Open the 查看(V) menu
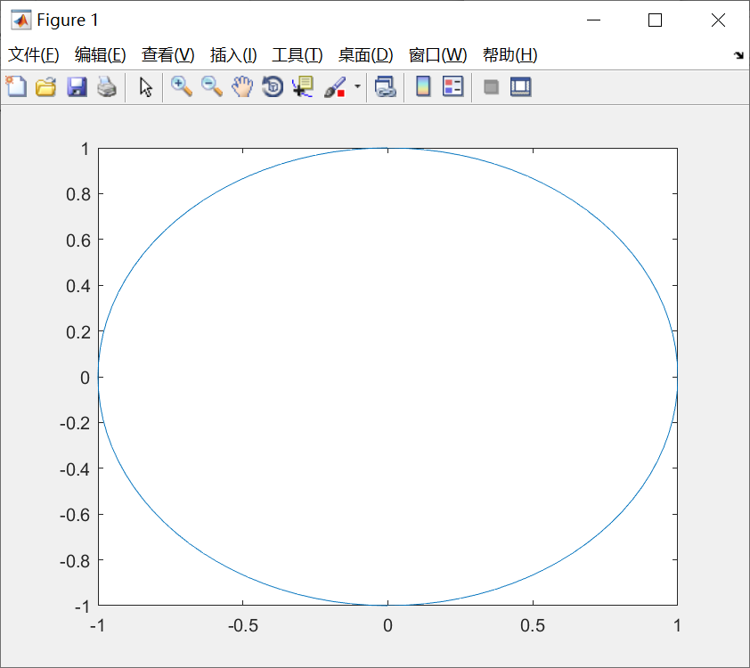 (167, 55)
